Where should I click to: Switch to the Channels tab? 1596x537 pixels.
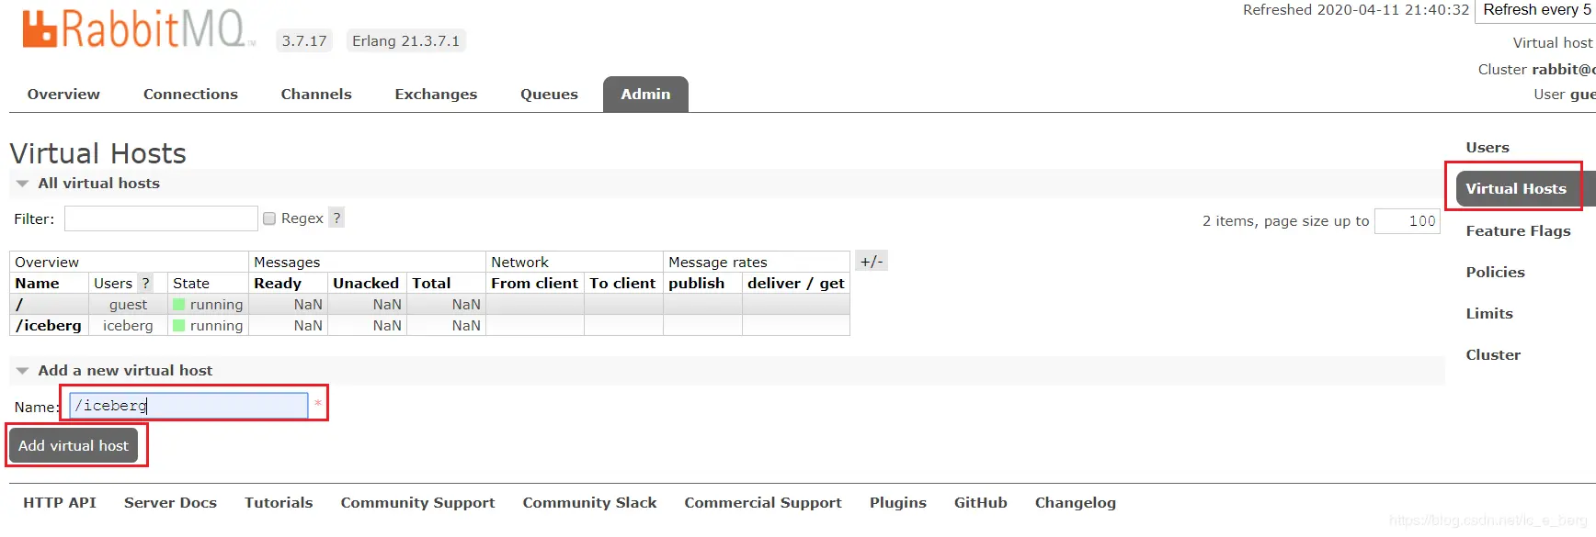pos(316,95)
